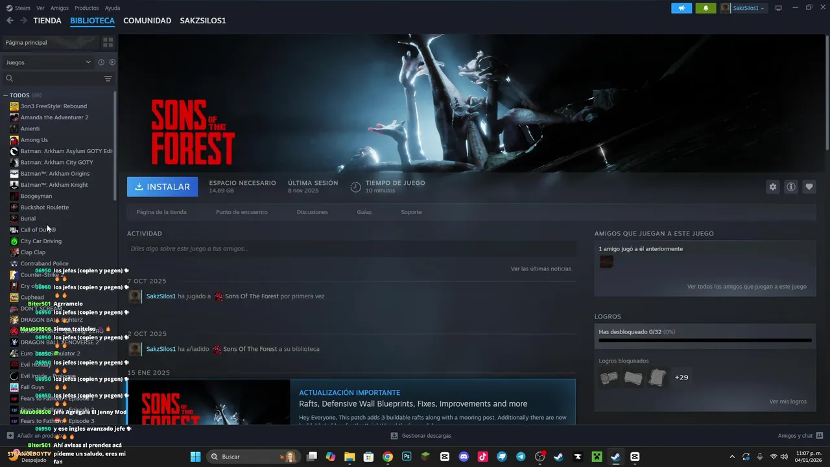This screenshot has width=830, height=467.
Task: Show ready-to-play games filter icon
Action: 112,62
